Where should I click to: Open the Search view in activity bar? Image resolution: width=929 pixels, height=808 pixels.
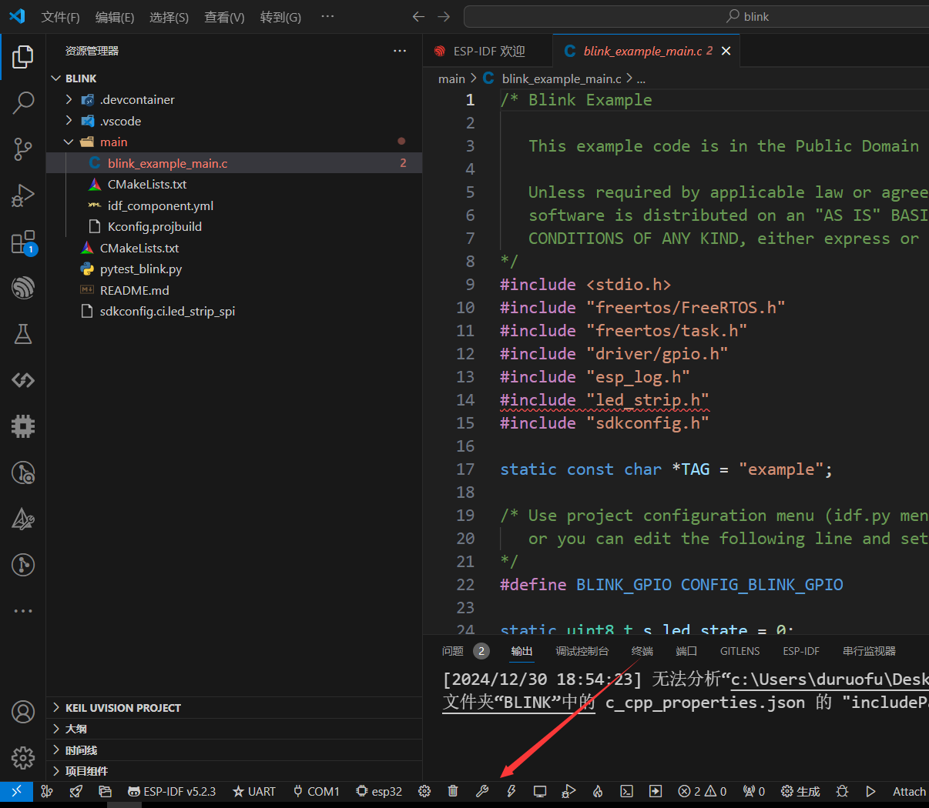tap(23, 102)
